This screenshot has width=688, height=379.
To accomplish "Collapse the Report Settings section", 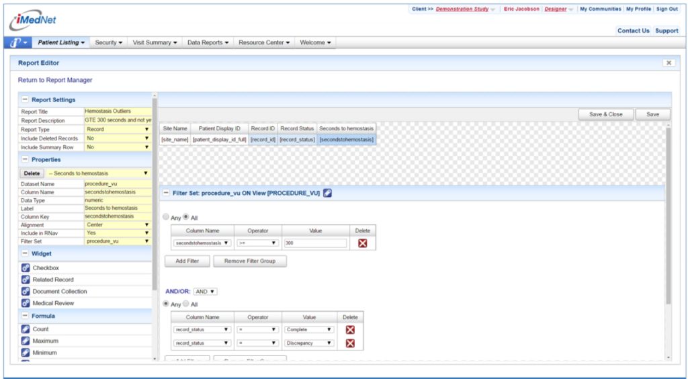I will pos(25,100).
